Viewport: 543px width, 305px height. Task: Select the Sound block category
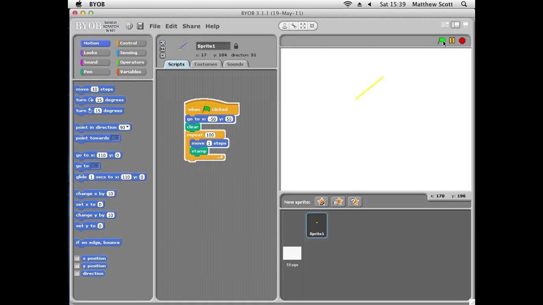(x=95, y=62)
